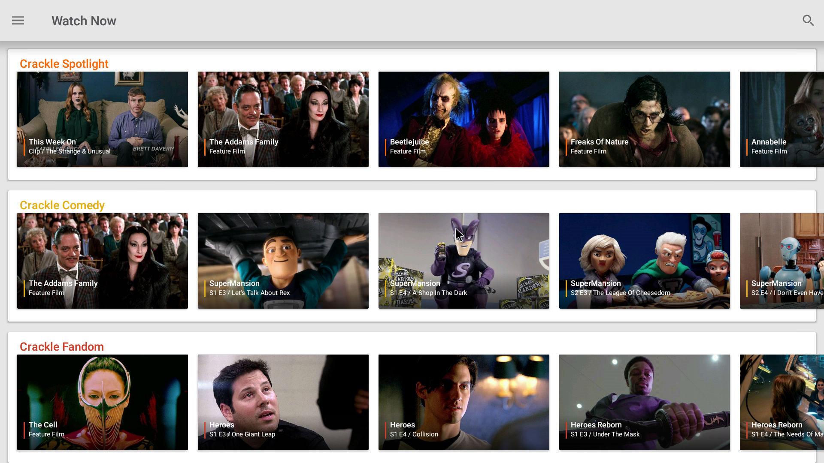Screen dimensions: 824x463
Task: Click the search icon in top right
Action: (808, 20)
